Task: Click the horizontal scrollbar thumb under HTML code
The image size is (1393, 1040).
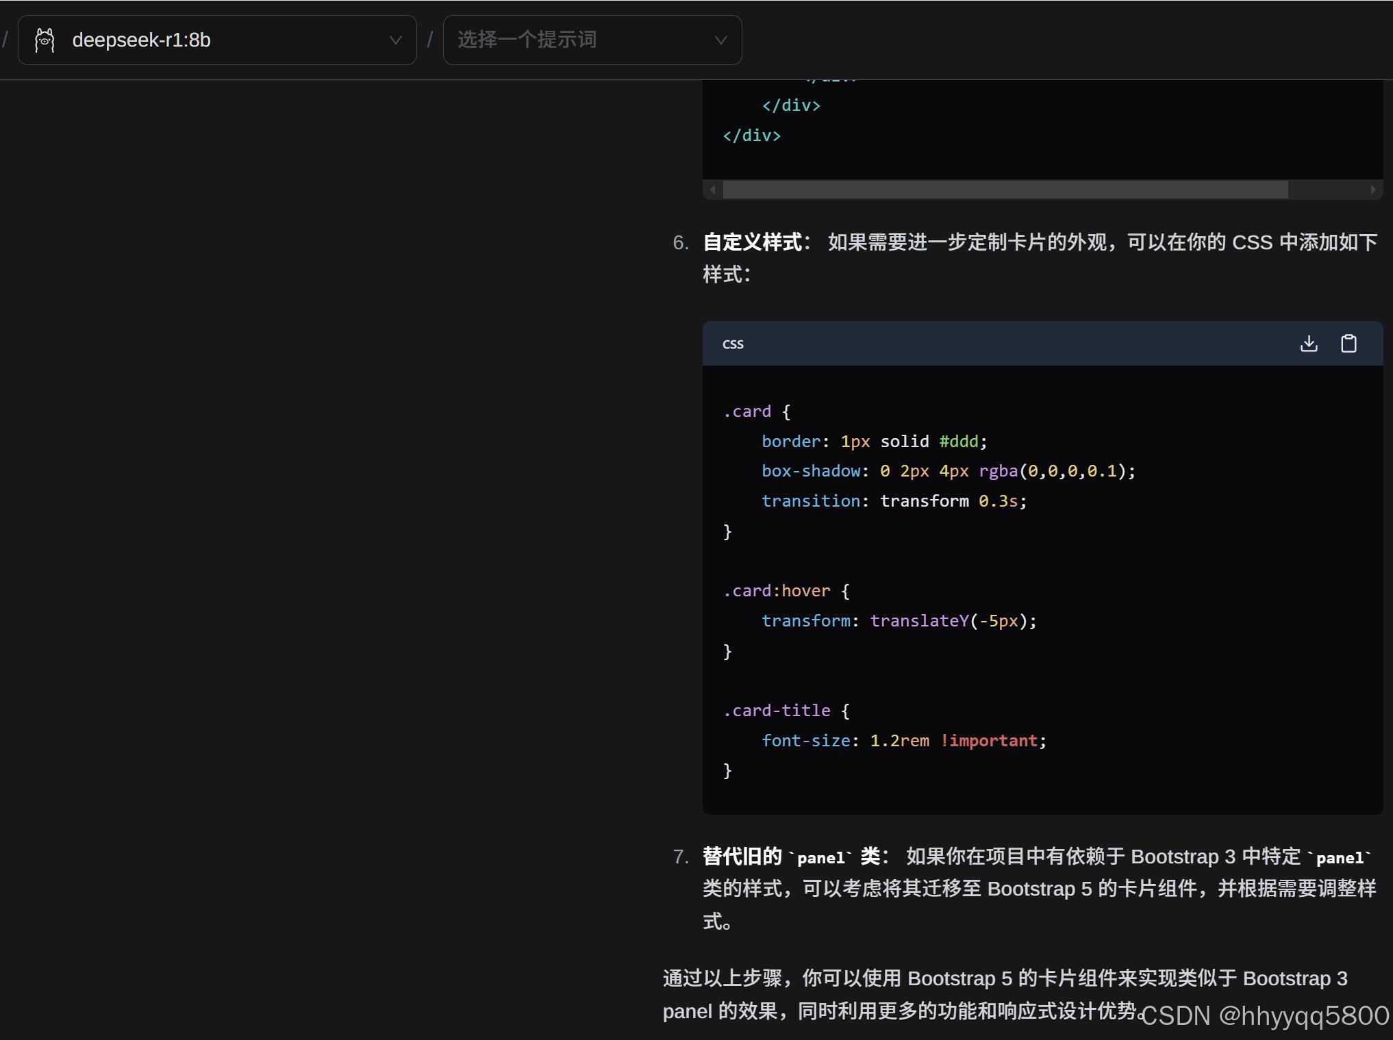Action: 1005,190
